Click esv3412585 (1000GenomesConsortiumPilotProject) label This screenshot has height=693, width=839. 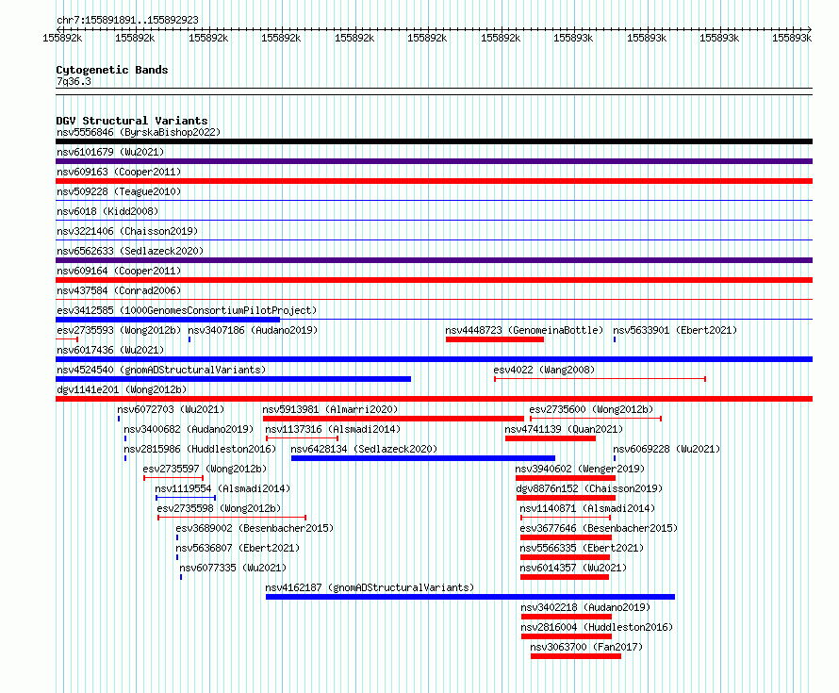coord(187,310)
